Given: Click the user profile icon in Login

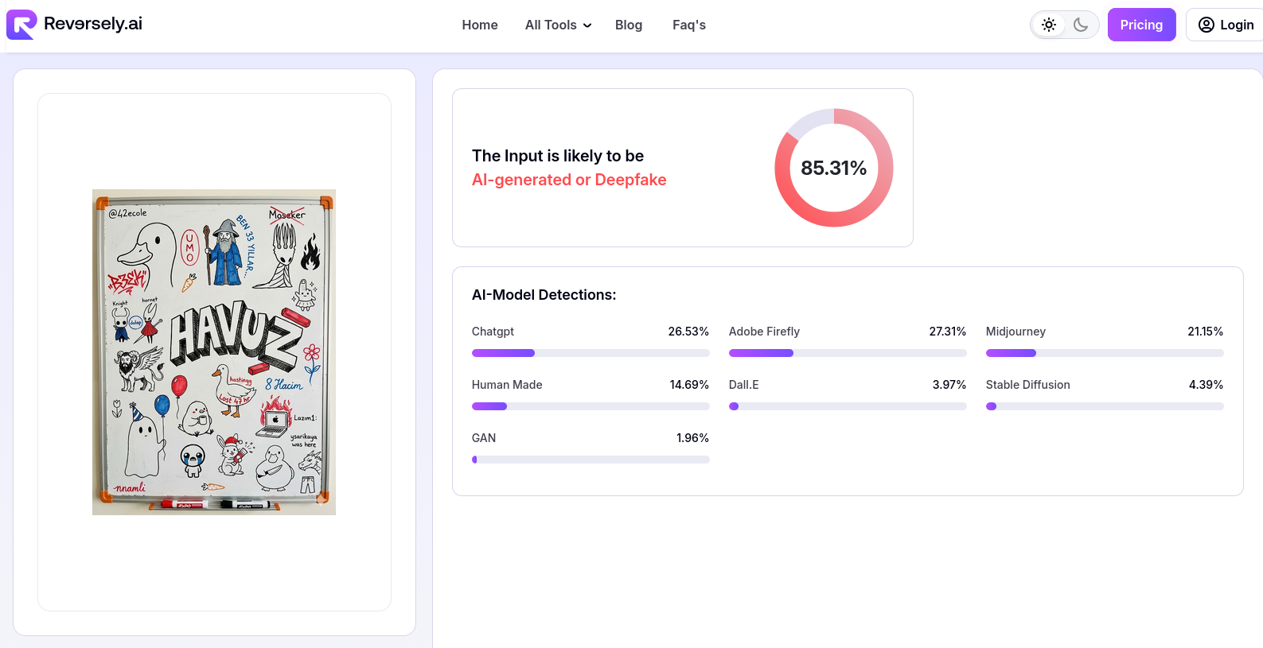Looking at the screenshot, I should click(1206, 25).
